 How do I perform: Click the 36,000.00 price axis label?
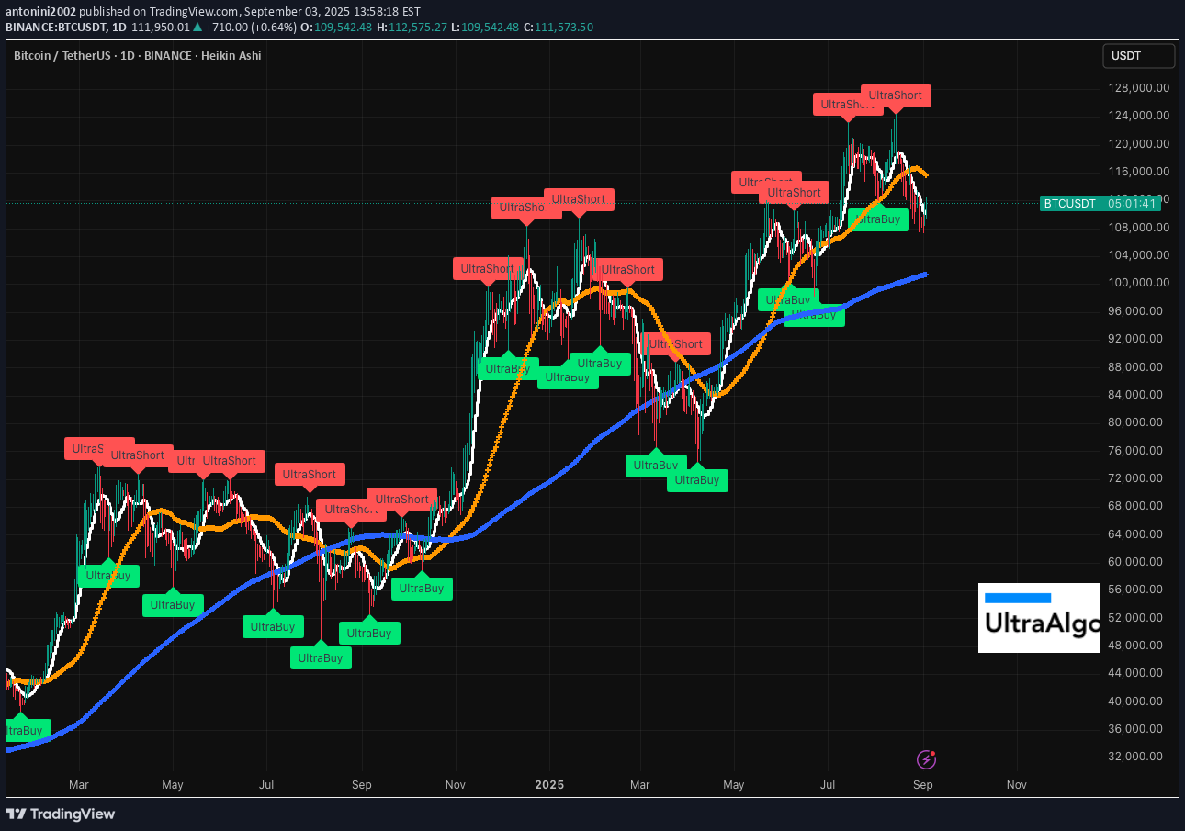click(1137, 729)
